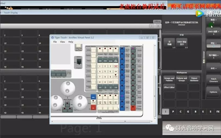Click the DMX线路 = 1 softkey
Screen dimensions: 221x138
(x=213, y=33)
